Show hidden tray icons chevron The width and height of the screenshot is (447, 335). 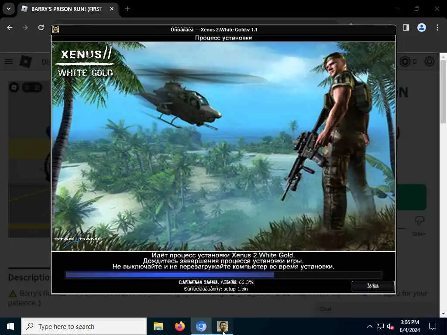[369, 326]
